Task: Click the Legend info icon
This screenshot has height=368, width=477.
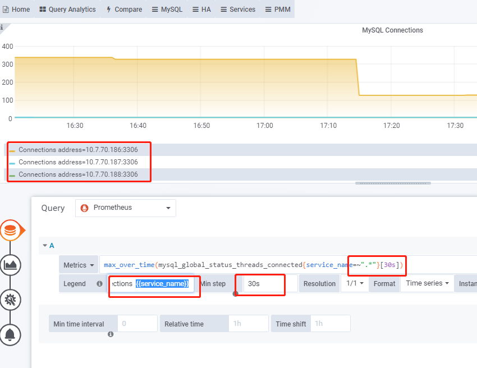Action: pos(99,284)
